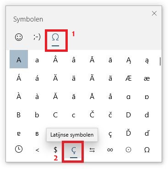Close the Symbolen panel

154,13
